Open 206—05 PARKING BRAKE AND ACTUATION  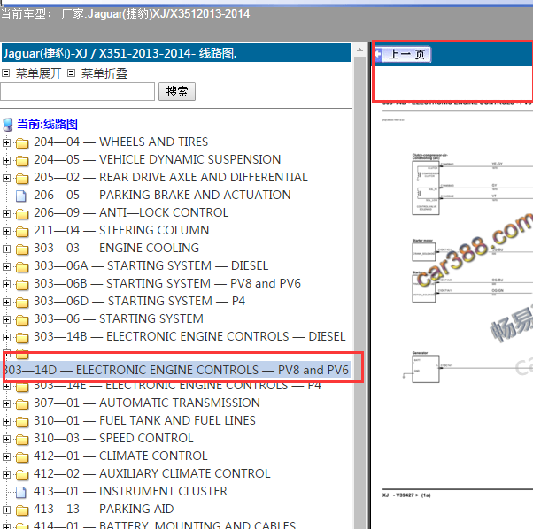(162, 195)
